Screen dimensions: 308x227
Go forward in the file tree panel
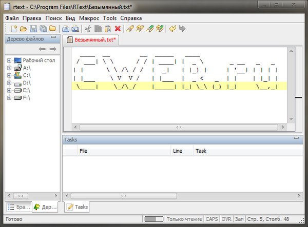pos(53,49)
